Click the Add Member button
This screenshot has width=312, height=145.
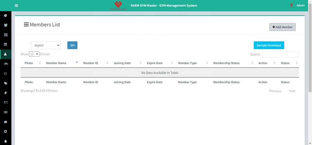pos(282,27)
